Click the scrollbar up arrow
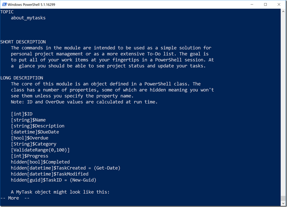The image size is (287, 207). point(283,11)
